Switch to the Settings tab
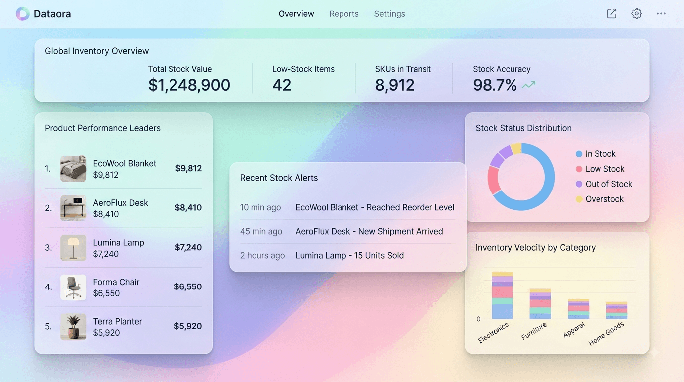This screenshot has width=684, height=382. (390, 14)
